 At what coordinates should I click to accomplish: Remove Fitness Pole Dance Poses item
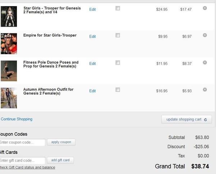coord(205,62)
